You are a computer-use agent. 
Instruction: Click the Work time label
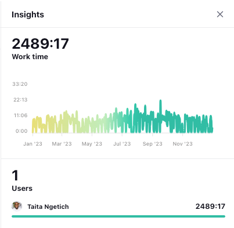pyautogui.click(x=30, y=57)
